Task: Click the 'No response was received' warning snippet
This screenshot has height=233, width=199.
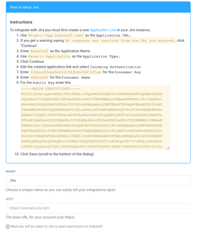Action: tap(119, 41)
